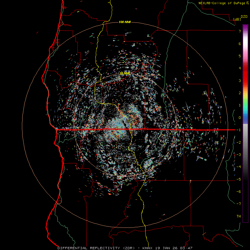Click the TH threshold label on the scale
The width and height of the screenshot is (250, 250).
coord(239,216)
